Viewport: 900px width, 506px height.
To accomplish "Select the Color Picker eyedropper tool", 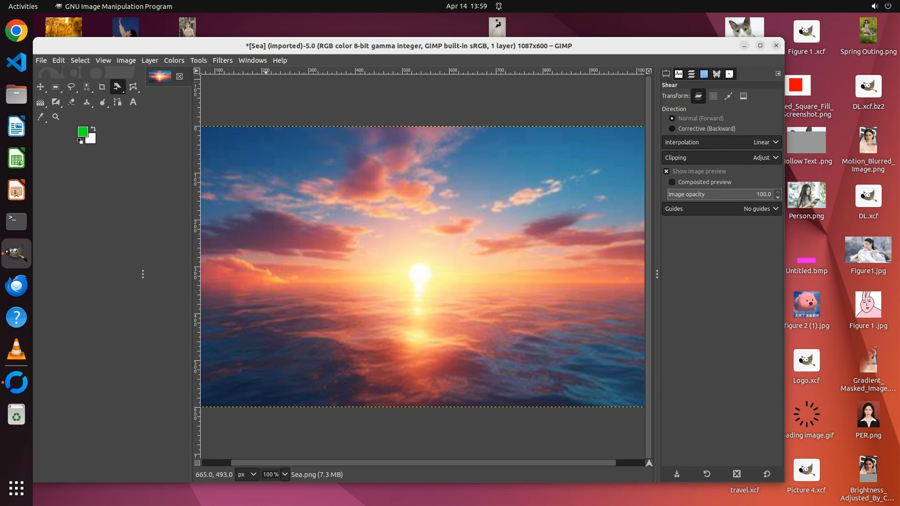I will point(40,117).
